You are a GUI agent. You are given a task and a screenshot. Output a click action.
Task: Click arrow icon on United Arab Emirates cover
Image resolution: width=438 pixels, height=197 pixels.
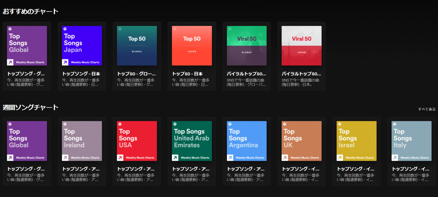[x=175, y=157]
